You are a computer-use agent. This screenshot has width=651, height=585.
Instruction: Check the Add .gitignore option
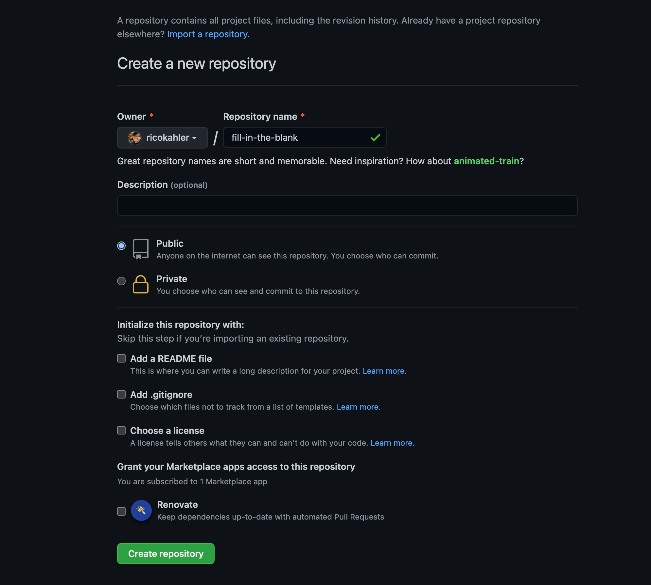point(121,394)
